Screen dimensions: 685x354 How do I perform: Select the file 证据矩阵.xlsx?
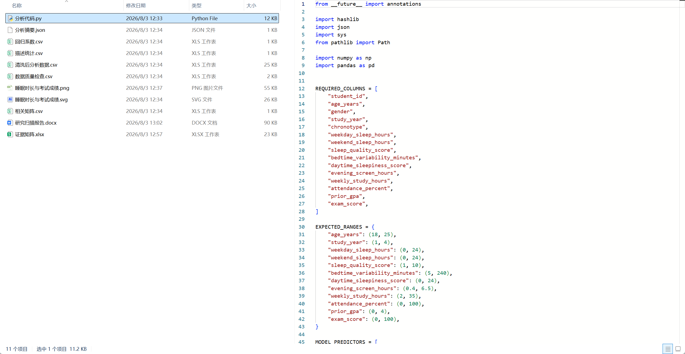coord(142,134)
